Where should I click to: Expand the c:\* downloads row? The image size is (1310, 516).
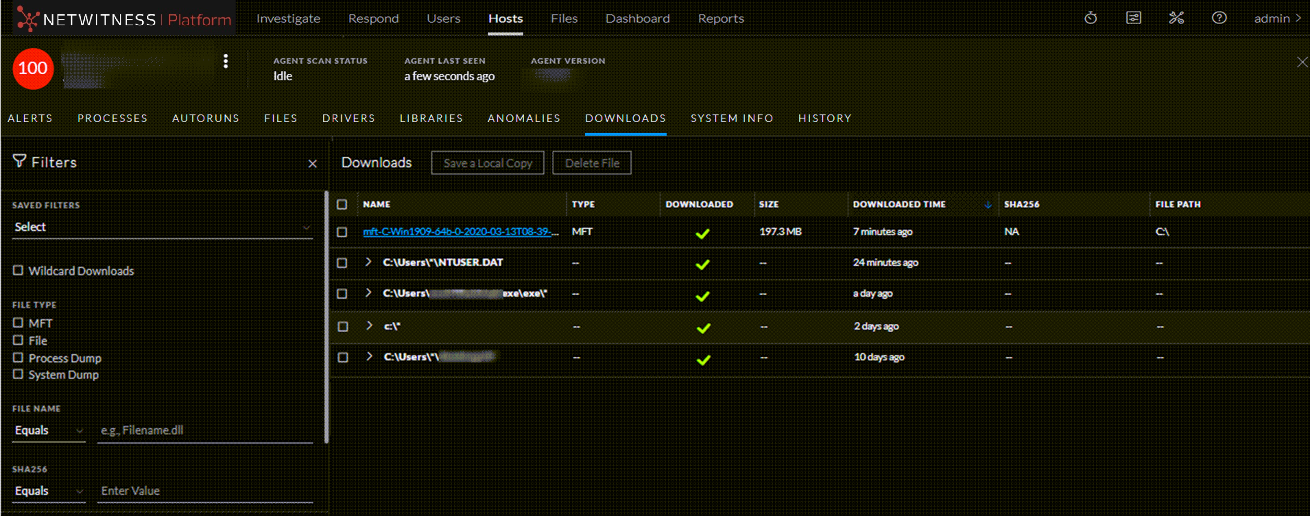tap(370, 325)
